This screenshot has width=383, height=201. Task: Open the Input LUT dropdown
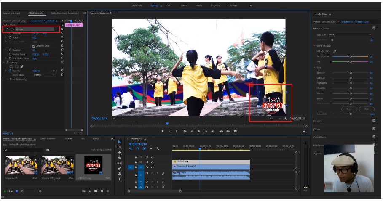350,34
